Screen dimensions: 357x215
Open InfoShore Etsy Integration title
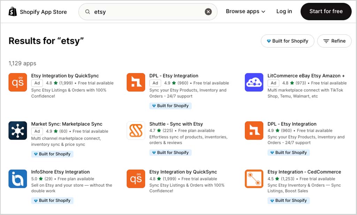[60, 172]
